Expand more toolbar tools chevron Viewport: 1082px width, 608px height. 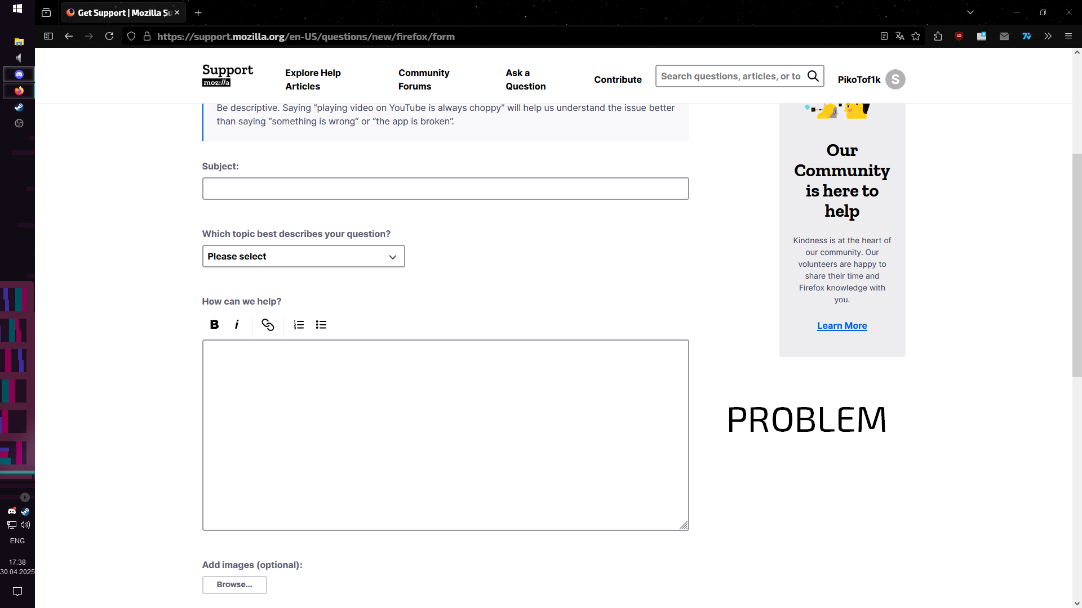pyautogui.click(x=1048, y=37)
